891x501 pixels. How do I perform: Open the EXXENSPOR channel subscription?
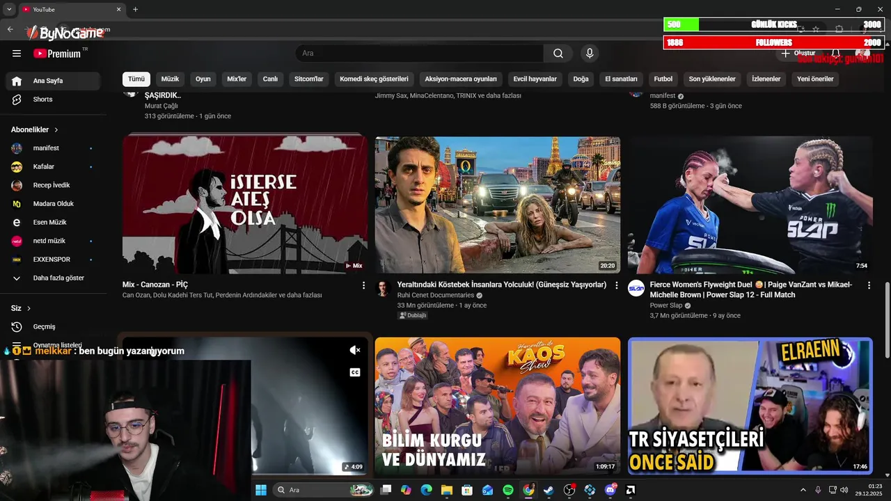(53, 260)
